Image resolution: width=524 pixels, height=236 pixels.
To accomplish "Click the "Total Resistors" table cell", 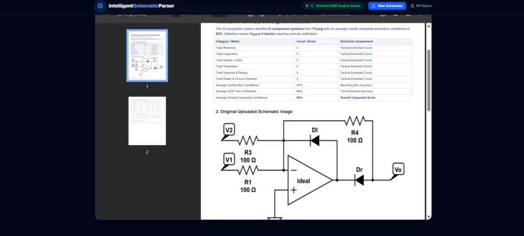I will [254, 48].
